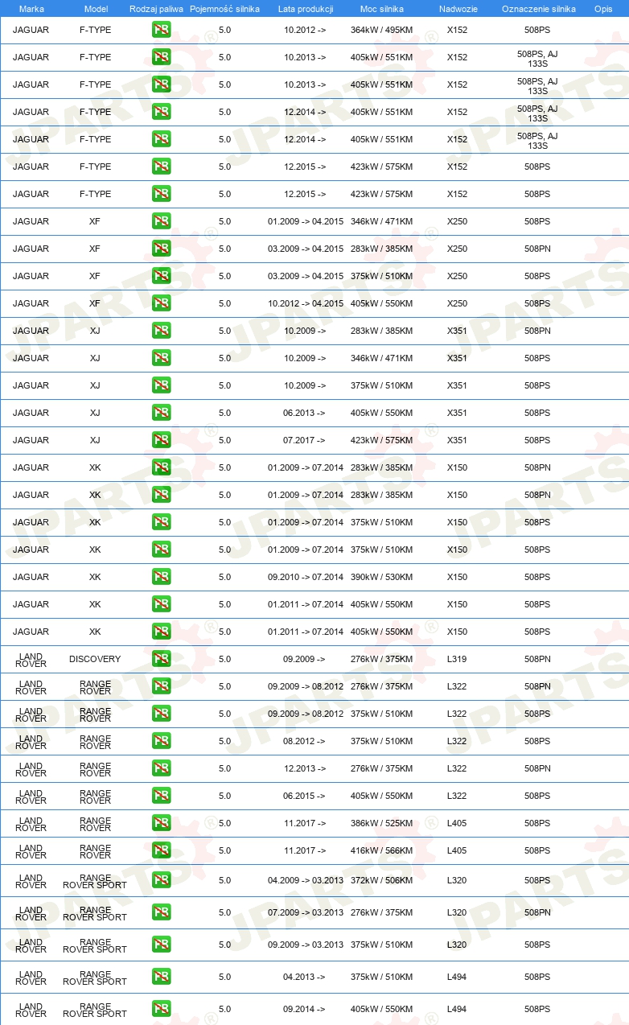Image resolution: width=629 pixels, height=1025 pixels.
Task: Click L494 body code in 09.2014 row
Action: pyautogui.click(x=457, y=1009)
